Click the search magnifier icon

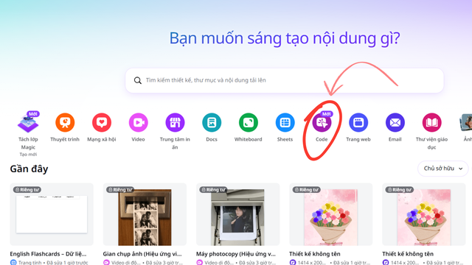(x=138, y=80)
